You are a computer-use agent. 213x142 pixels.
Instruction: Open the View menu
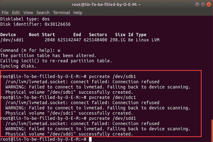(x=28, y=13)
